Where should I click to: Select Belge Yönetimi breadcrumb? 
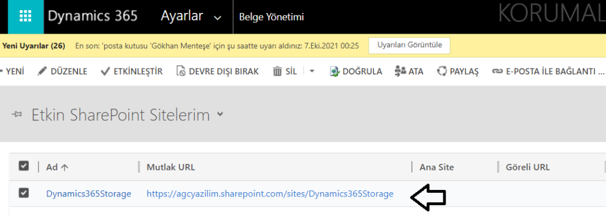coord(271,17)
